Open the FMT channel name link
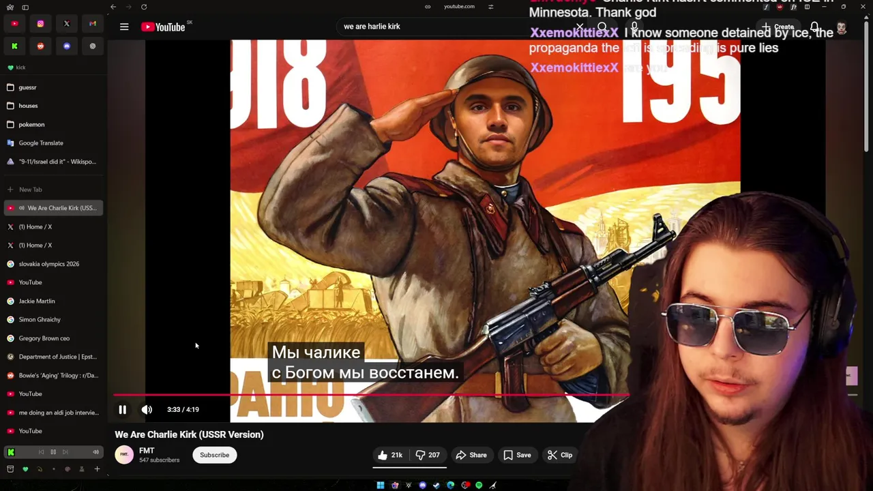 click(147, 451)
